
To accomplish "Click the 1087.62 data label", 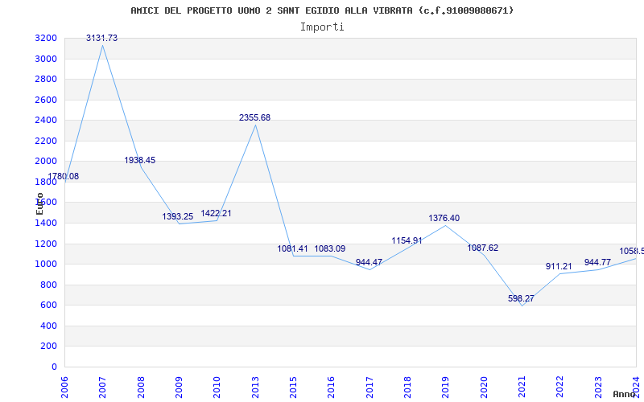I will pyautogui.click(x=482, y=248).
